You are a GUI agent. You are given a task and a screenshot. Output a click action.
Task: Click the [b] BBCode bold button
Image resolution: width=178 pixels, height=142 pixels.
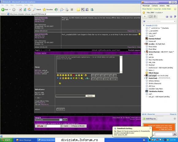[93, 75]
